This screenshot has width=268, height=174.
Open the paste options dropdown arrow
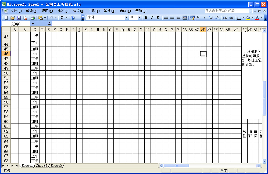(x=45, y=18)
